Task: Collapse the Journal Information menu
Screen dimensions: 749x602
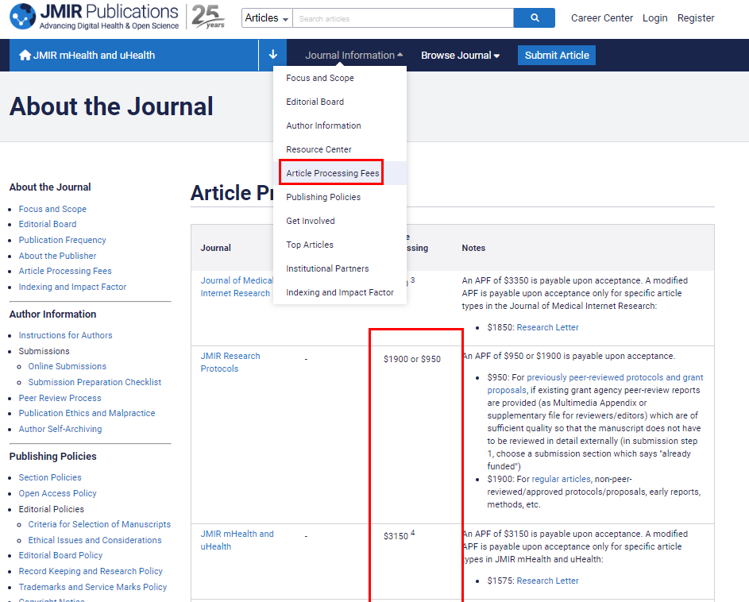Action: (x=354, y=56)
